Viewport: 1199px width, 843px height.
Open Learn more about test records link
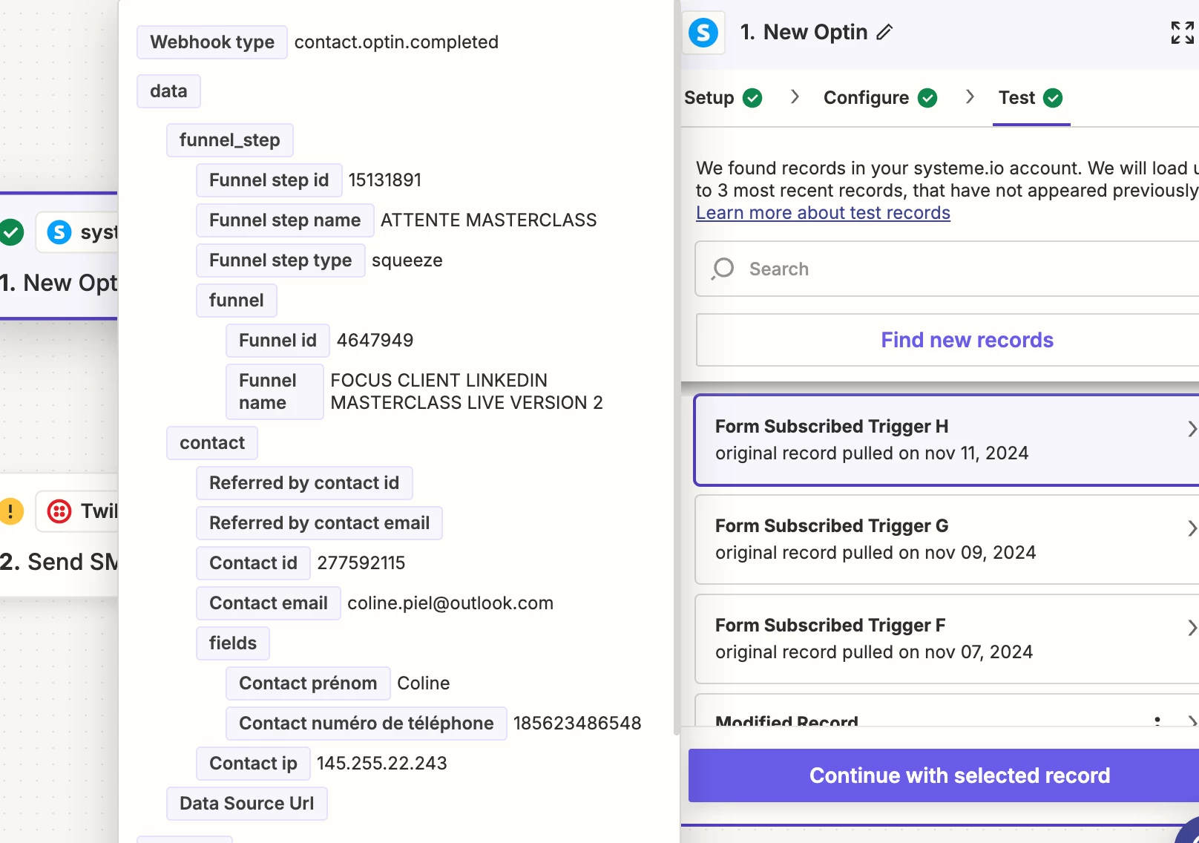[x=823, y=213]
